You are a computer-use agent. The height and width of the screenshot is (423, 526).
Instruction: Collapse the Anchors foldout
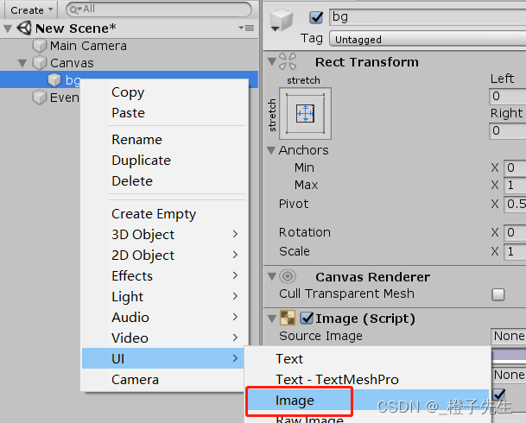point(271,150)
